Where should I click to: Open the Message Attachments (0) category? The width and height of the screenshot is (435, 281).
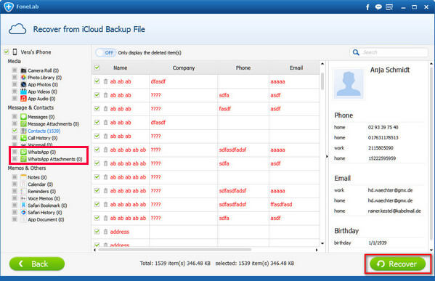[x=53, y=124]
